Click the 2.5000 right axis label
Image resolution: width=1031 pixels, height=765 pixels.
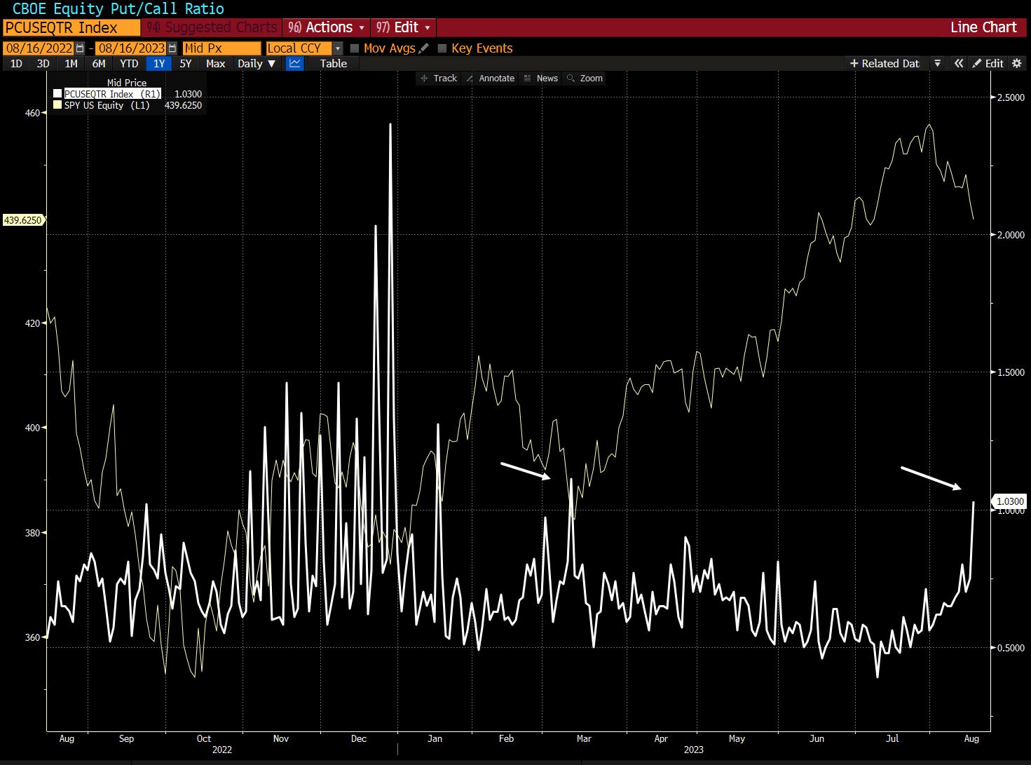[1011, 97]
